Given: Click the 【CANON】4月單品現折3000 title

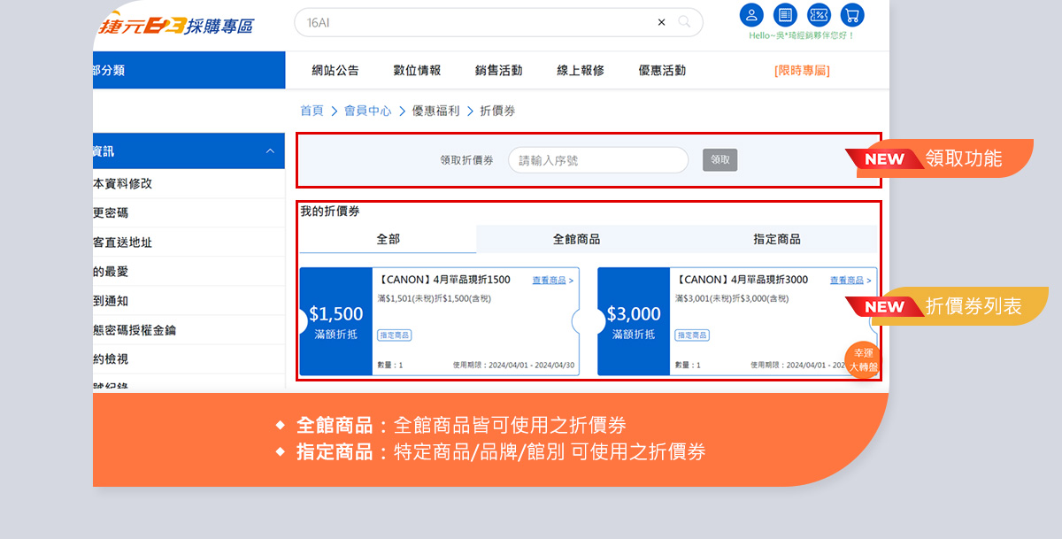Looking at the screenshot, I should (742, 280).
